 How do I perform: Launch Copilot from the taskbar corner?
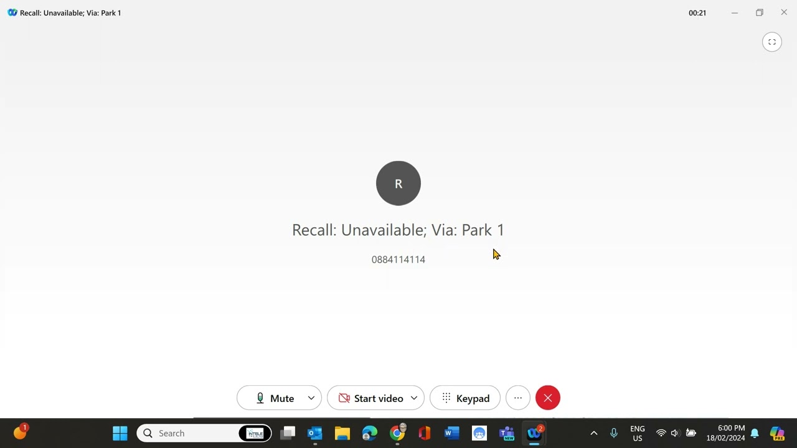click(777, 433)
